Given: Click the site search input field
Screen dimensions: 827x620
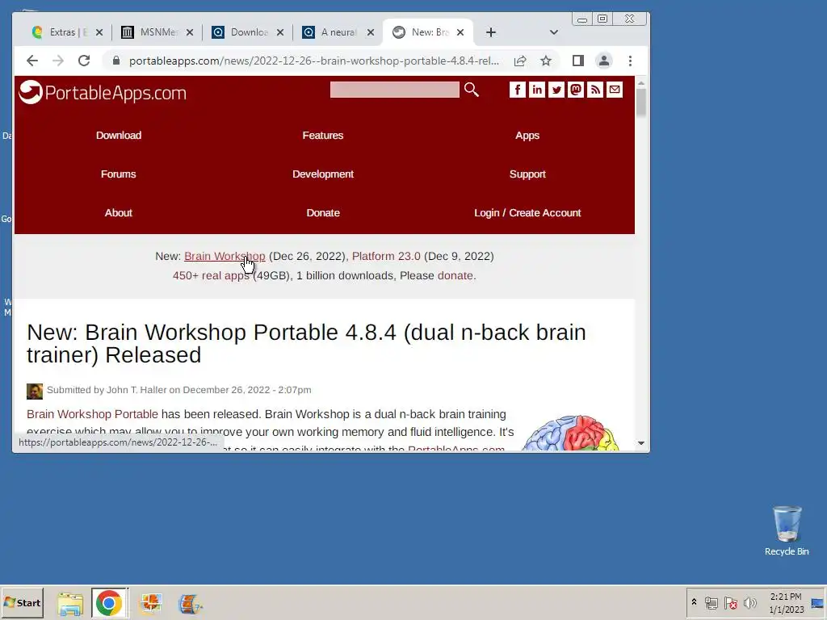Looking at the screenshot, I should pyautogui.click(x=394, y=90).
